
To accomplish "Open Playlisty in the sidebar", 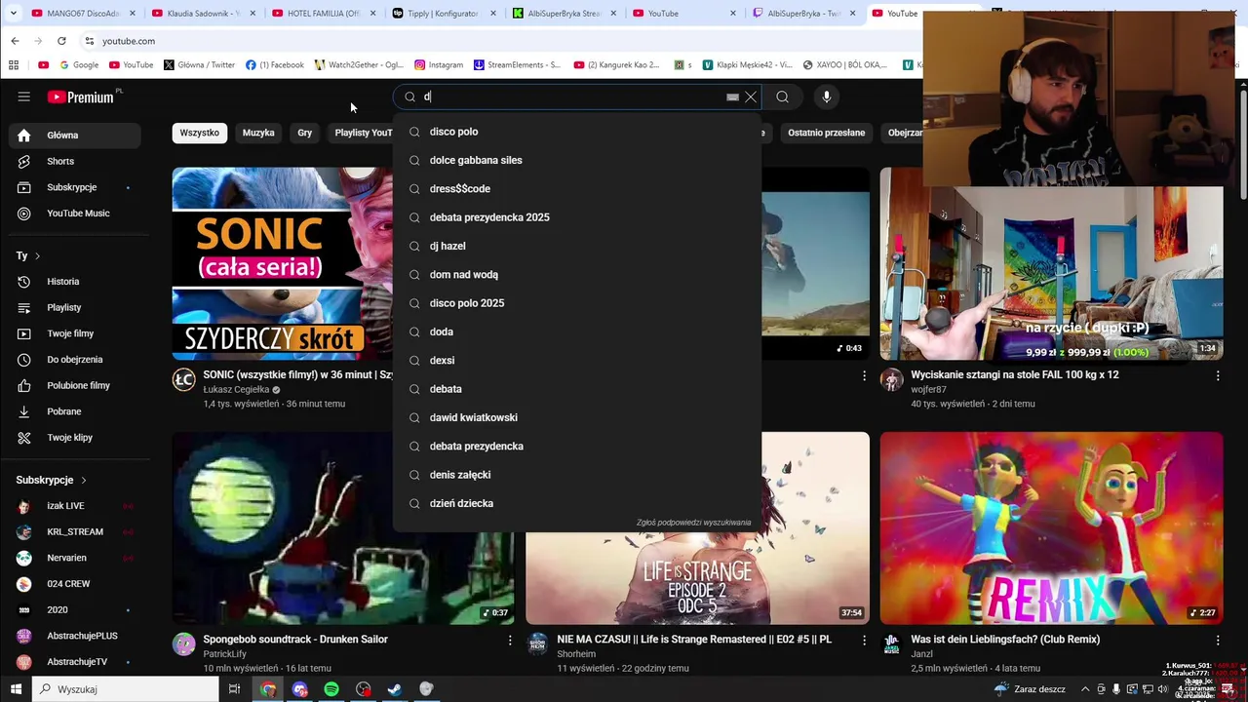I will 75,307.
